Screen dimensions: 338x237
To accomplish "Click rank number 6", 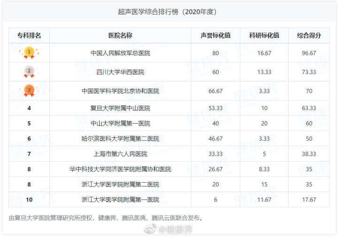I will [x=29, y=139].
